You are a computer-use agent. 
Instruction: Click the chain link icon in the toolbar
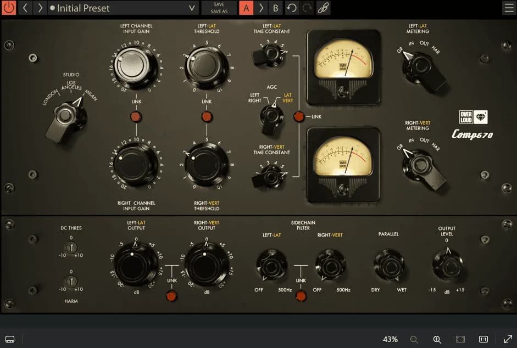click(x=323, y=8)
